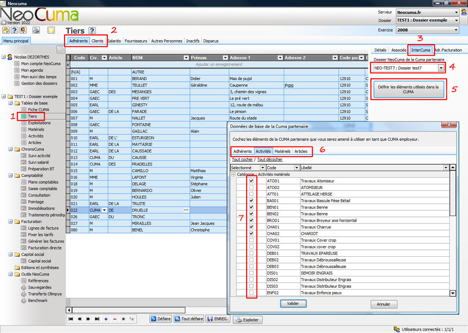468x333 pixels.
Task: Open the Serveur dropdown
Action: 456,12
